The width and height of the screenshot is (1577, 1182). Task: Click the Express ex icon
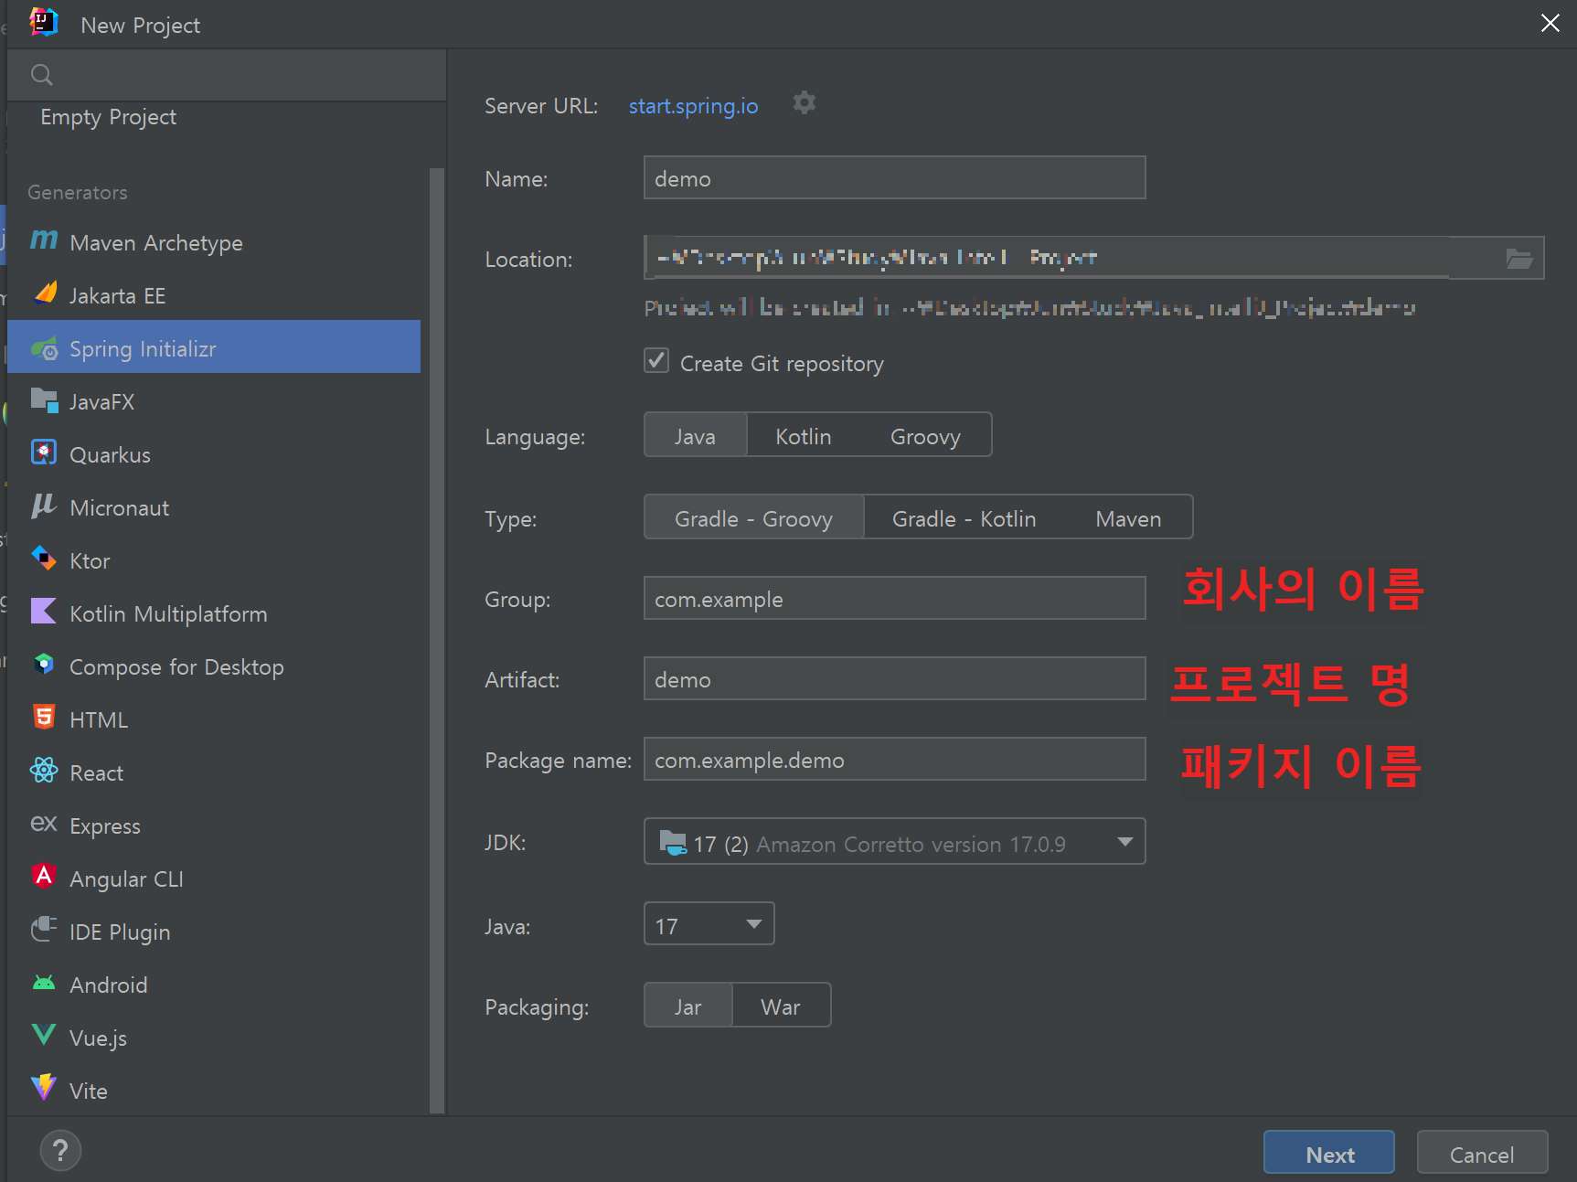pyautogui.click(x=44, y=824)
